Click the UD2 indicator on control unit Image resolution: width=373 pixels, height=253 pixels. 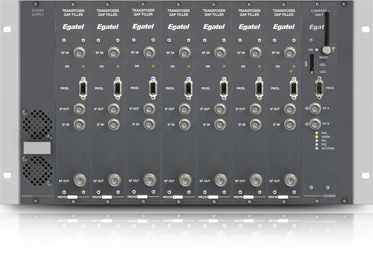pyautogui.click(x=316, y=72)
